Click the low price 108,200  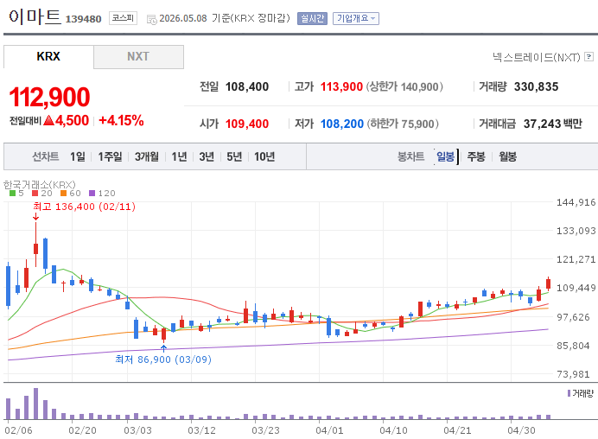point(342,124)
